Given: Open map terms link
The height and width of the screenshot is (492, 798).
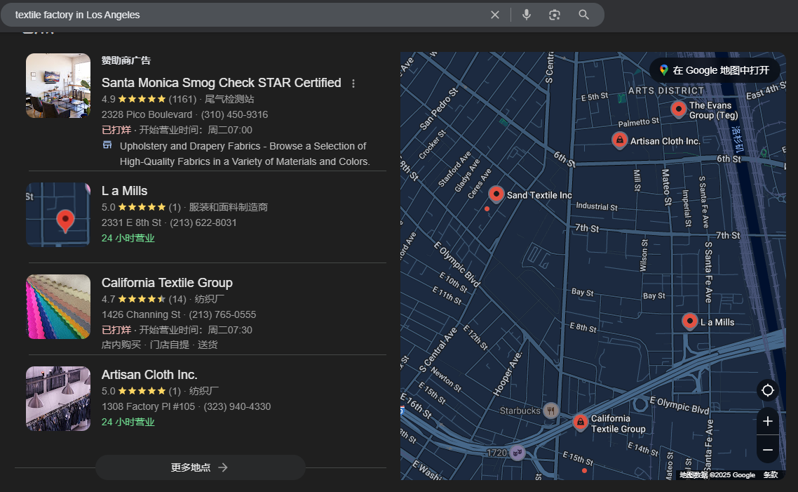Looking at the screenshot, I should 770,475.
